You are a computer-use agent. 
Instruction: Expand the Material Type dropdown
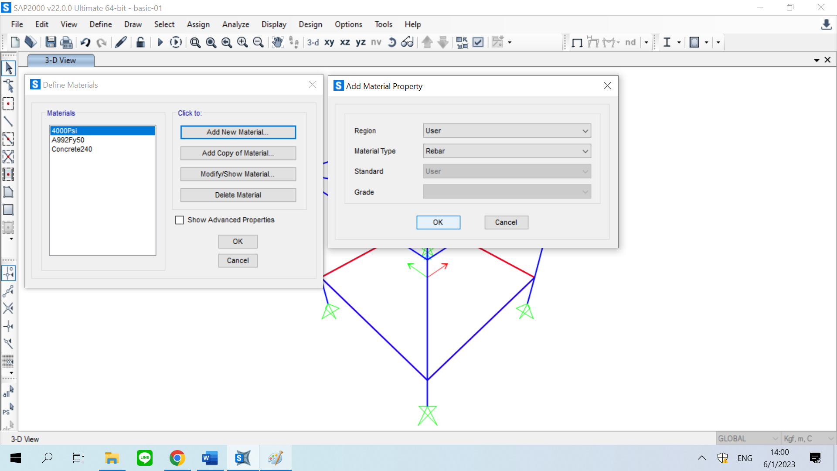[x=507, y=151]
